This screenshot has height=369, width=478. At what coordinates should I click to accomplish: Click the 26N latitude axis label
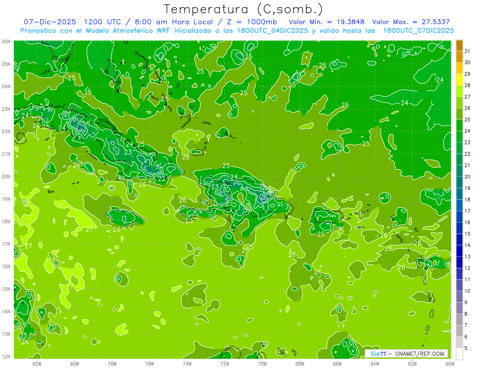pos(6,41)
